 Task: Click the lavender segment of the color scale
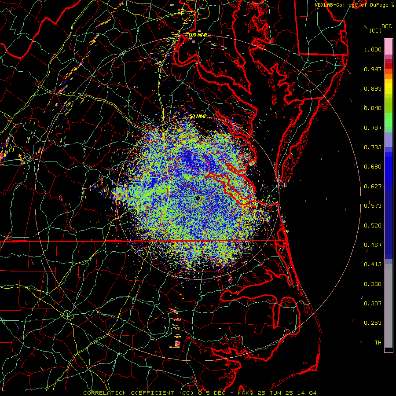[x=389, y=139]
